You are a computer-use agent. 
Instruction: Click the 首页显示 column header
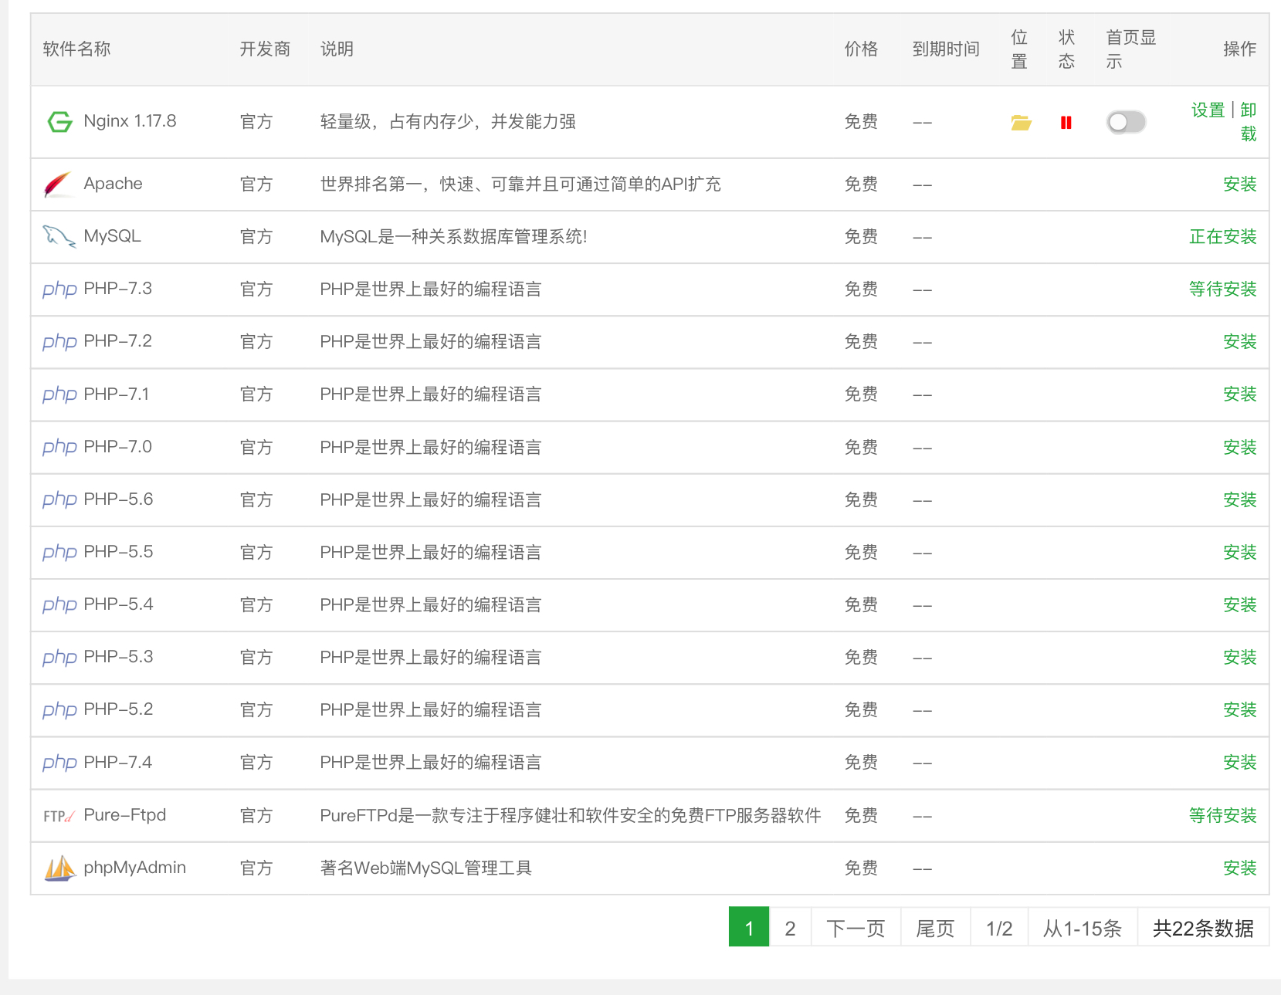click(x=1131, y=49)
